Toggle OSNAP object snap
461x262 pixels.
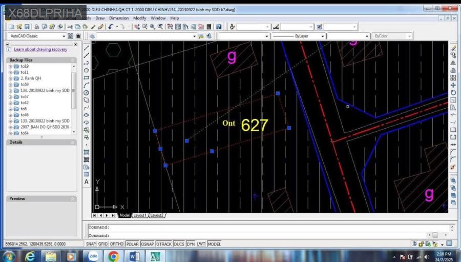coord(148,244)
